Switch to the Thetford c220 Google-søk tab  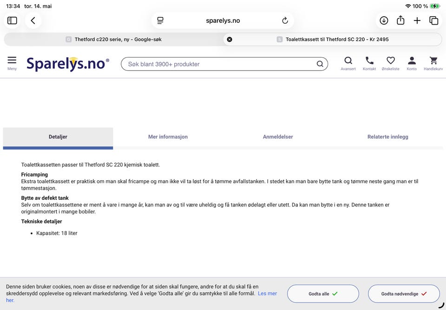point(114,40)
